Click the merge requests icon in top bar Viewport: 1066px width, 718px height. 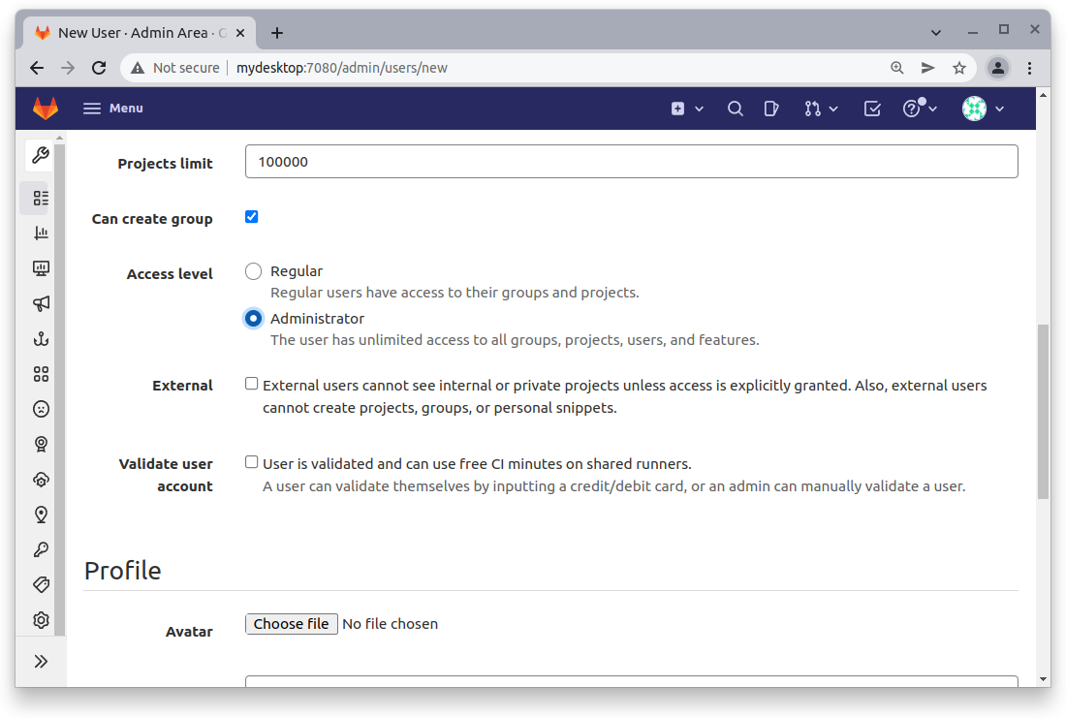pos(815,108)
